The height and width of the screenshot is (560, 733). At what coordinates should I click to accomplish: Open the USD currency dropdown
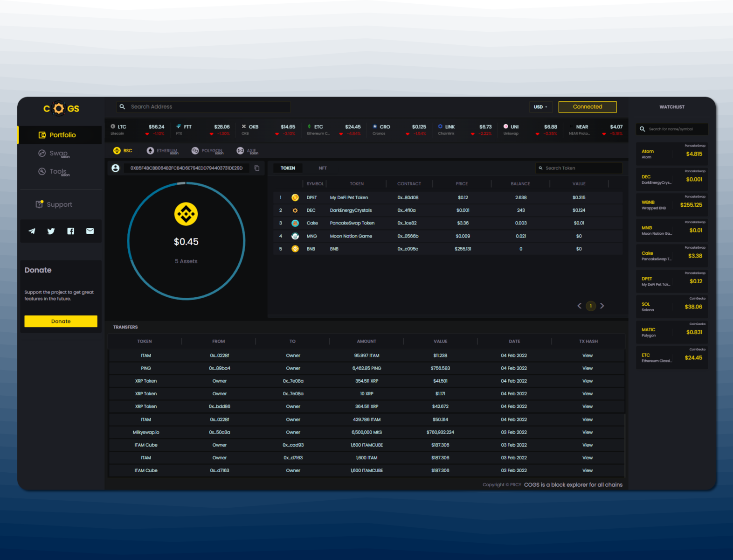(540, 107)
